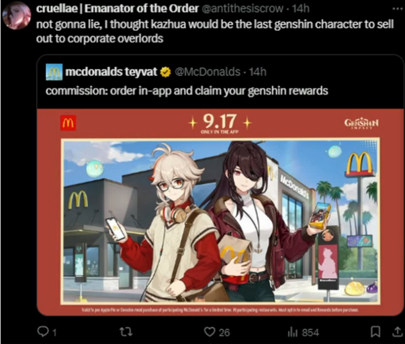Visit the @antithesiscrow handle
The image size is (405, 344).
(242, 9)
